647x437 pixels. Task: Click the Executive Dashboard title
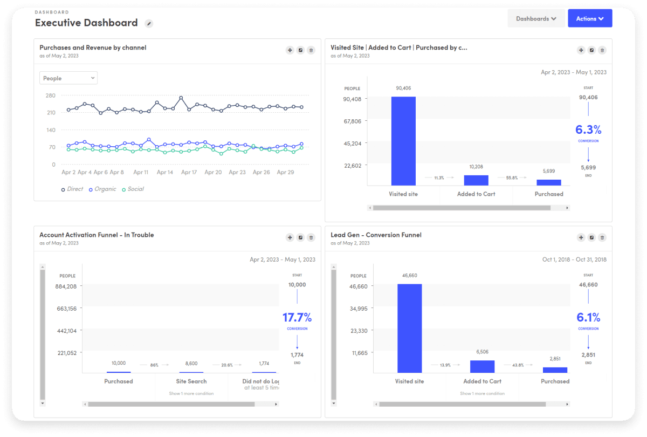click(86, 23)
